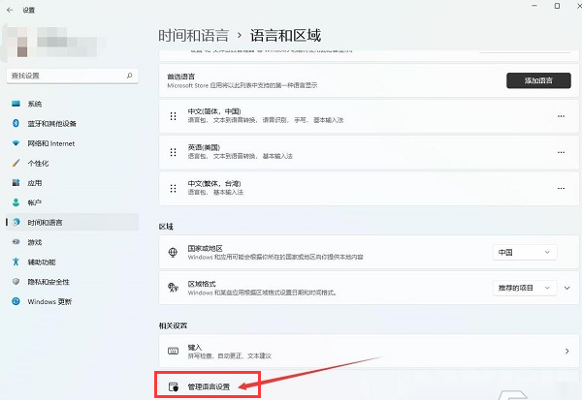Image resolution: width=582 pixels, height=400 pixels.
Task: Click the shield icon for 隐私和安全性
Action: pos(16,282)
